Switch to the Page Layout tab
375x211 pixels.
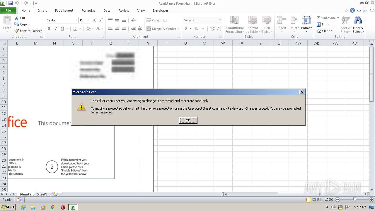64,11
